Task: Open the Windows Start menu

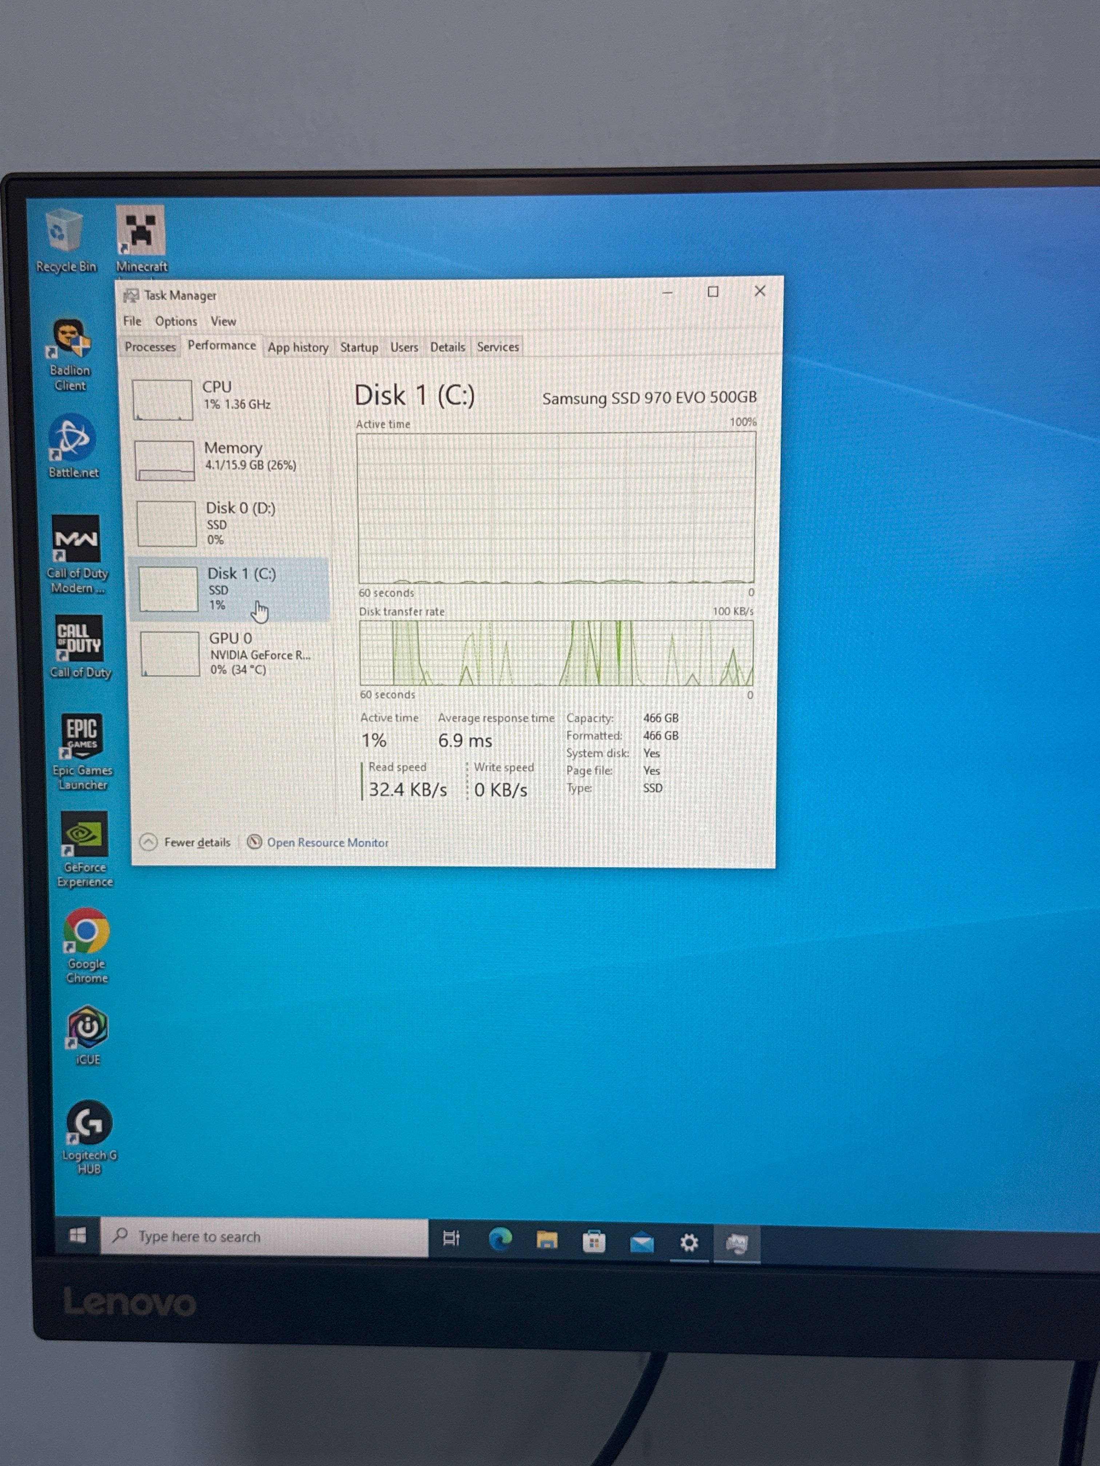Action: click(77, 1235)
